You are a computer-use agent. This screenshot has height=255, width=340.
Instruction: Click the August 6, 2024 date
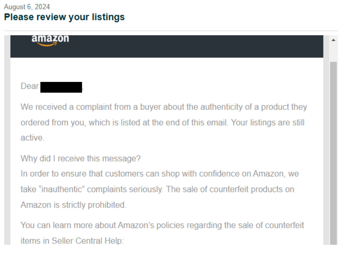coord(27,7)
